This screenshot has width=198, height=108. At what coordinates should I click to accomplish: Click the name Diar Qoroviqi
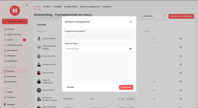[x=48, y=73]
